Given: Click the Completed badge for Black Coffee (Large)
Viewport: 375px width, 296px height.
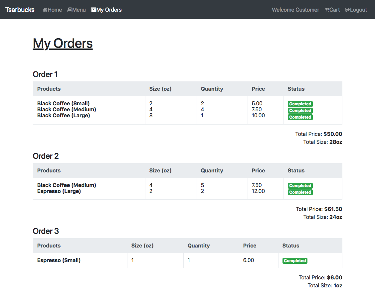Looking at the screenshot, I should pyautogui.click(x=300, y=117).
